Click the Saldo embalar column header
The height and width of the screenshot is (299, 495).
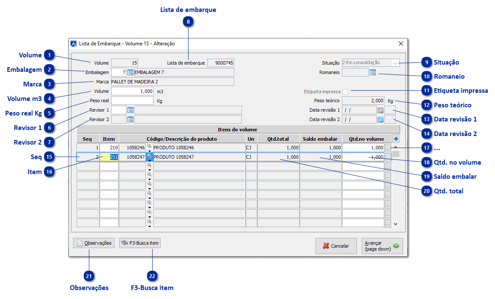[321, 139]
